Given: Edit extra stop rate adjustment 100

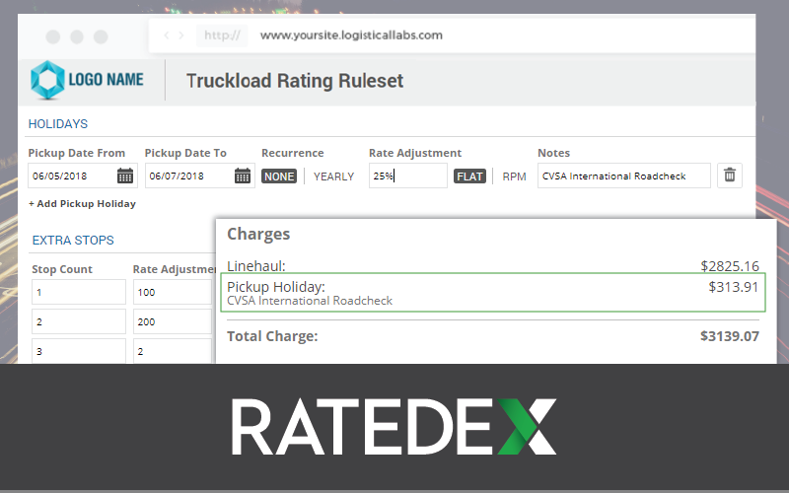Looking at the screenshot, I should pyautogui.click(x=175, y=292).
